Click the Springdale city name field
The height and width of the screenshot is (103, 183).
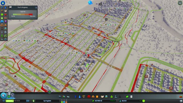pyautogui.click(x=47, y=101)
